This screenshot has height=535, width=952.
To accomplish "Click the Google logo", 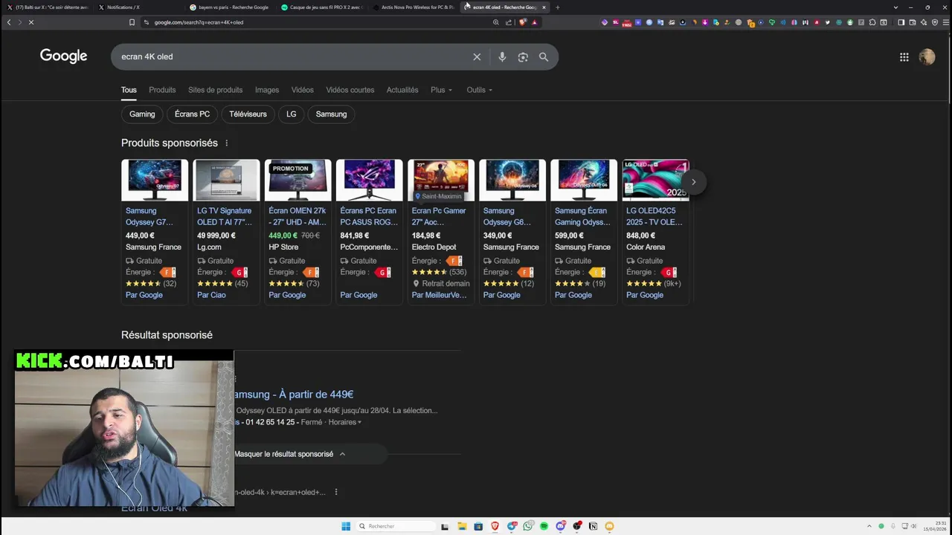I will pyautogui.click(x=63, y=56).
